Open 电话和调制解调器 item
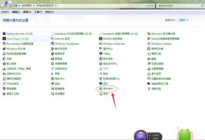Image resolution: width=205 pixels, height=140 pixels. [14, 54]
